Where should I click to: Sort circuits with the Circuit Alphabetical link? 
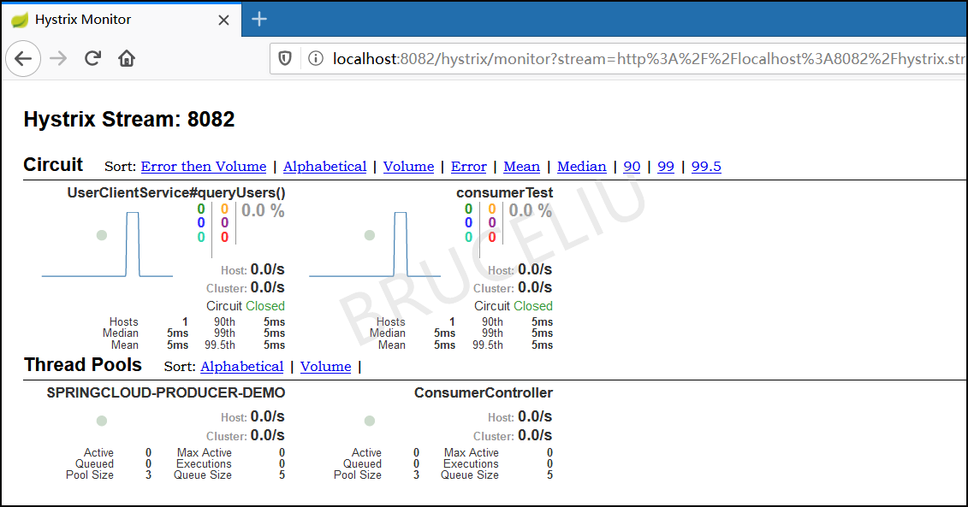324,167
